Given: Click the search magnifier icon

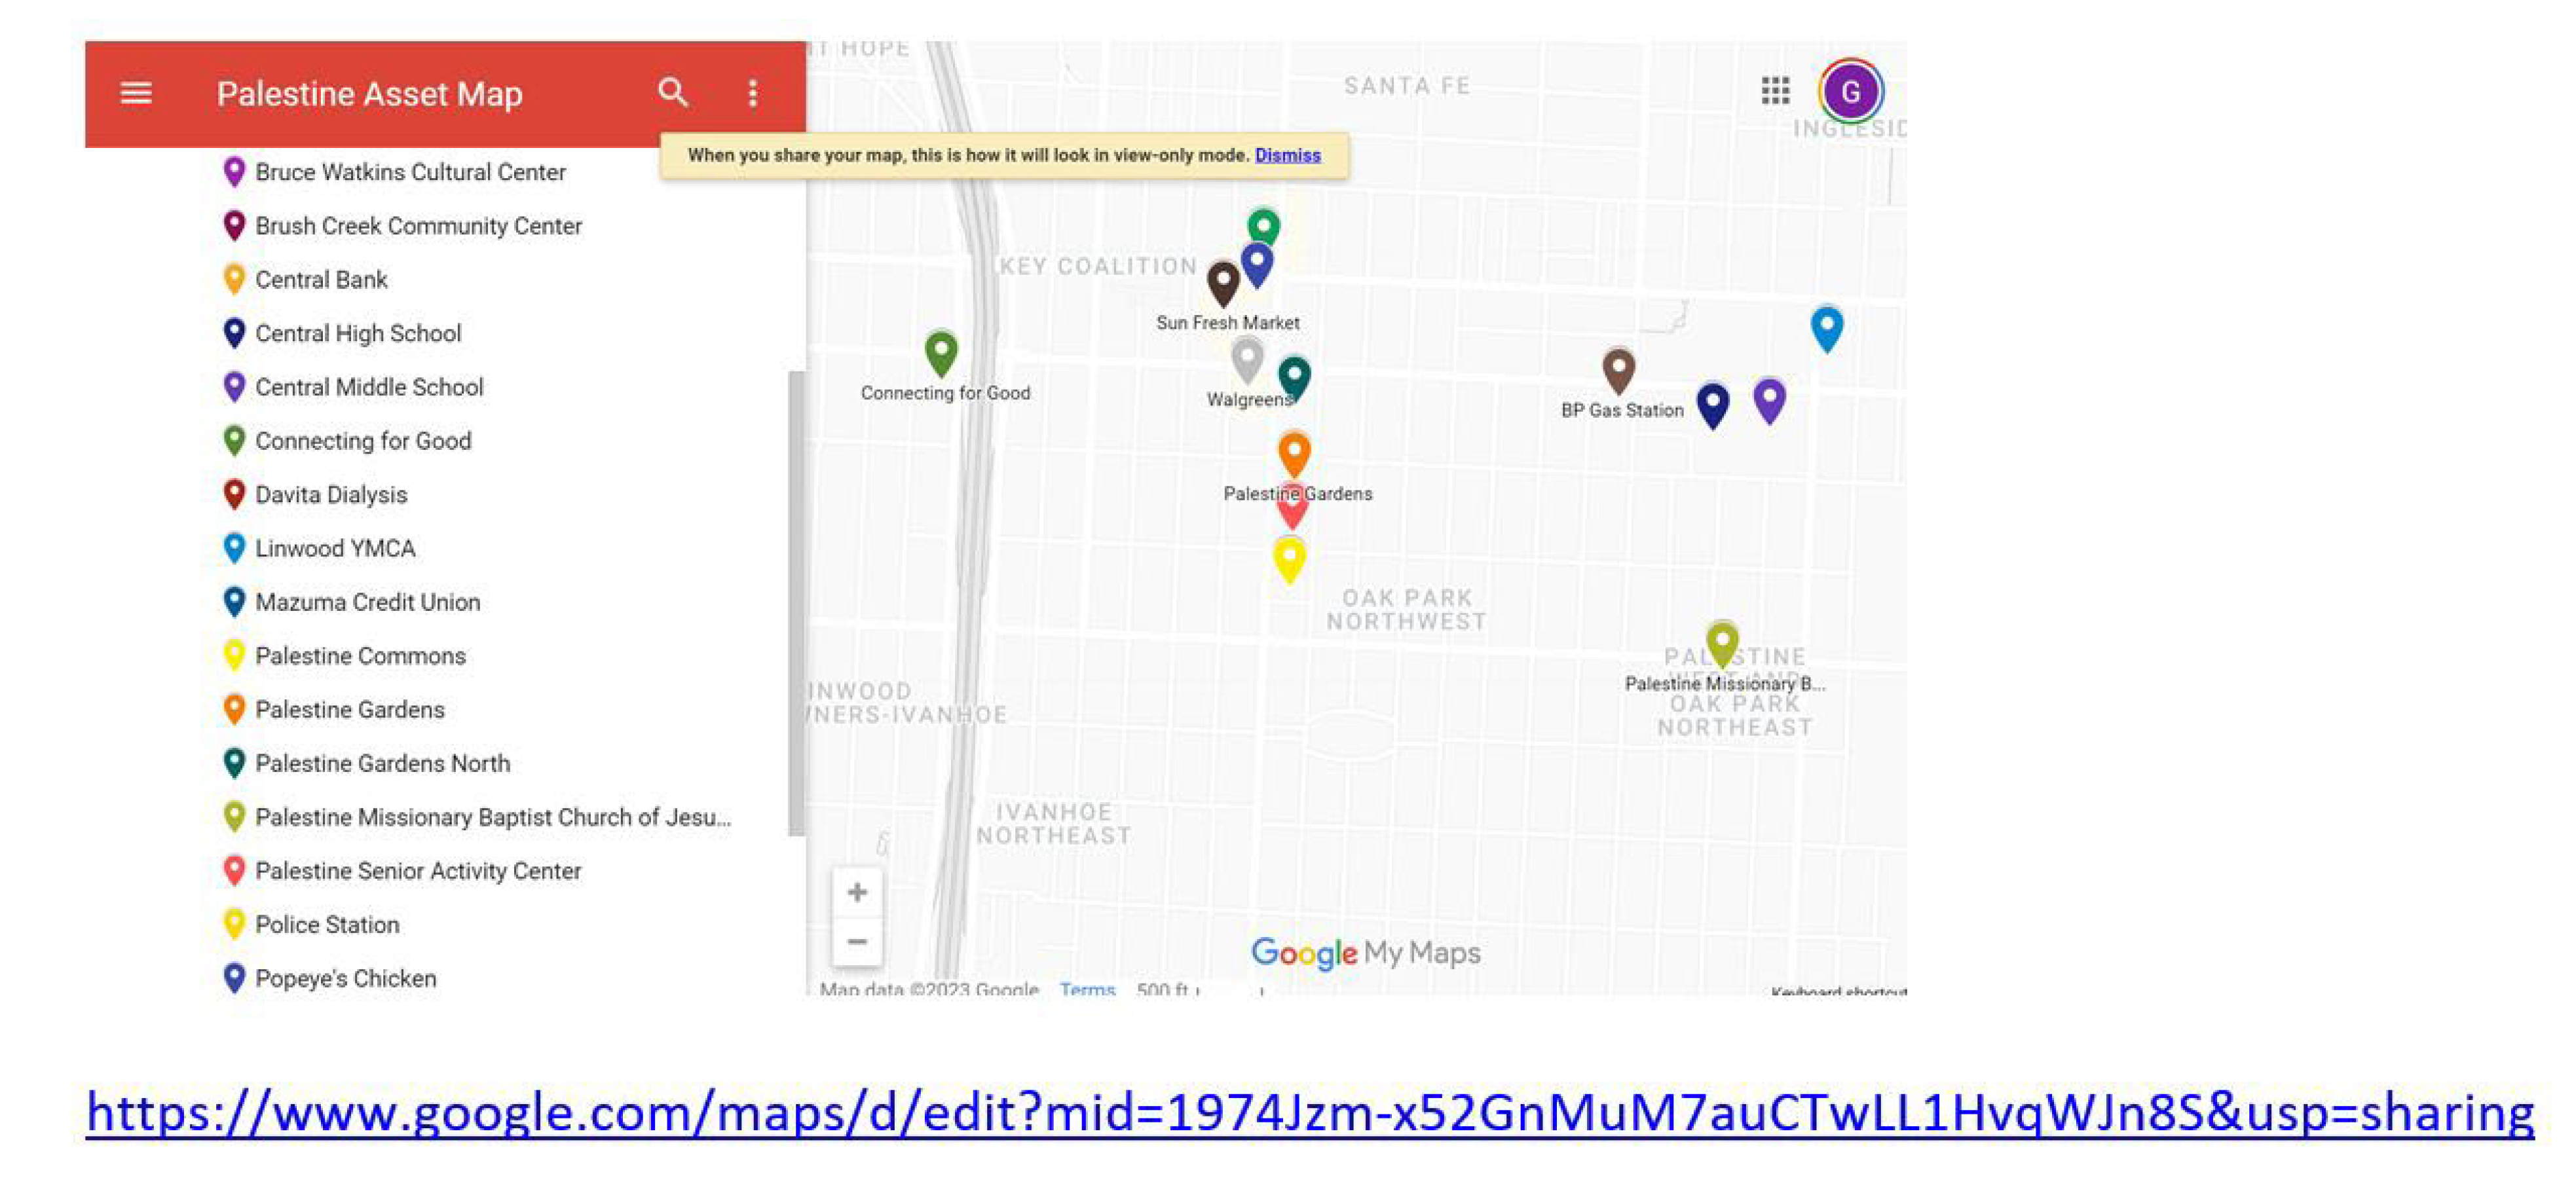Looking at the screenshot, I should point(673,93).
